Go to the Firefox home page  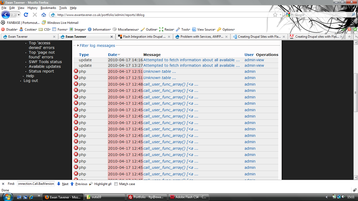tap(44, 15)
